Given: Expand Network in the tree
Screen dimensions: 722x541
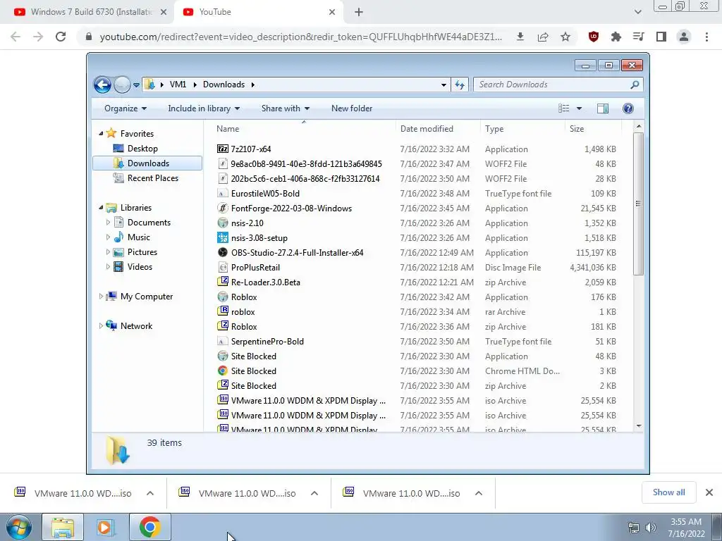Looking at the screenshot, I should 101,326.
